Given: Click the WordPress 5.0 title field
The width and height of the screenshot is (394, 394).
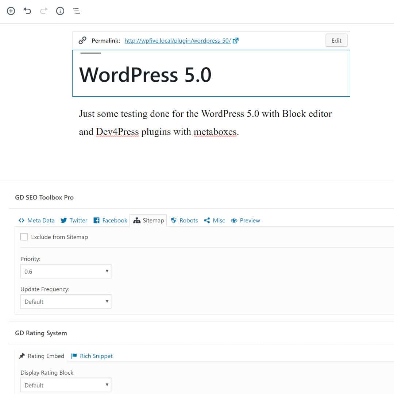Looking at the screenshot, I should pos(211,73).
